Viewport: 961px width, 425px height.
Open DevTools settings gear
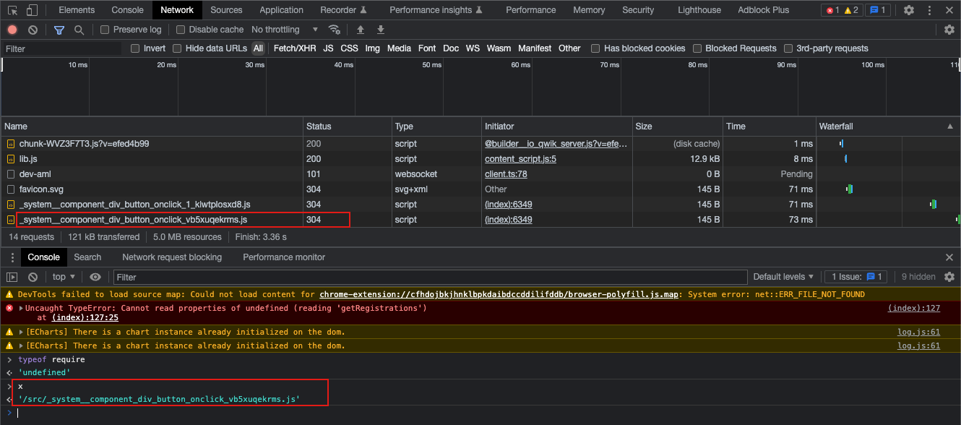(x=909, y=9)
